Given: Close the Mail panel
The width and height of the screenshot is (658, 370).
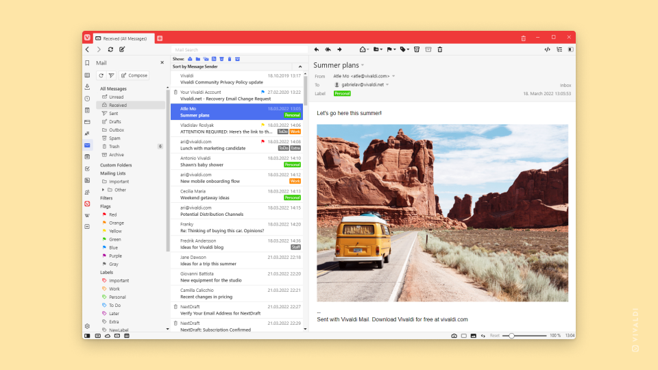Looking at the screenshot, I should coord(162,63).
